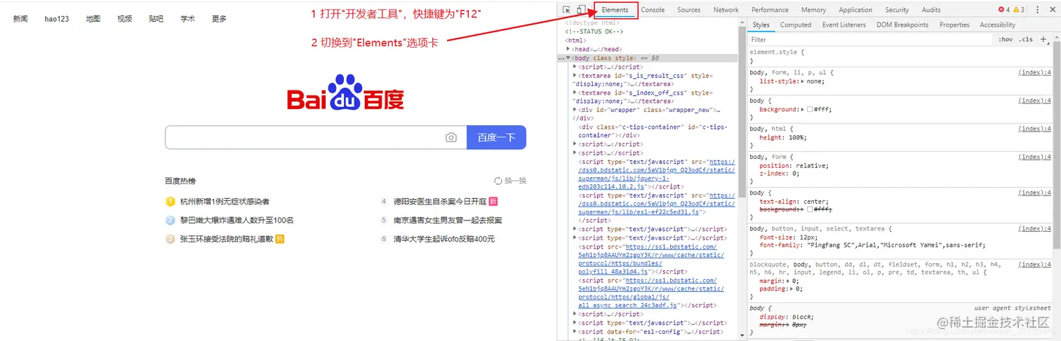
Task: Open the 地图 link
Action: tap(93, 19)
